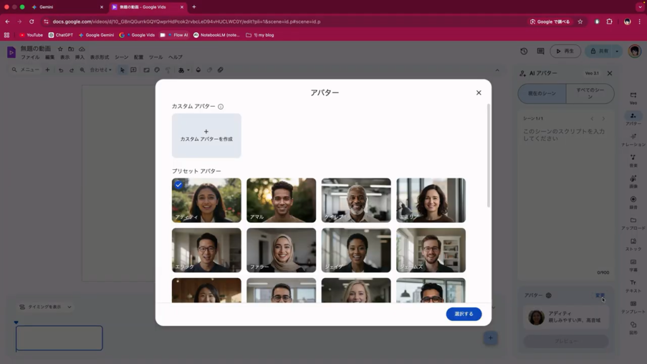Open the シーン menu
This screenshot has height=364, width=647.
(x=121, y=58)
